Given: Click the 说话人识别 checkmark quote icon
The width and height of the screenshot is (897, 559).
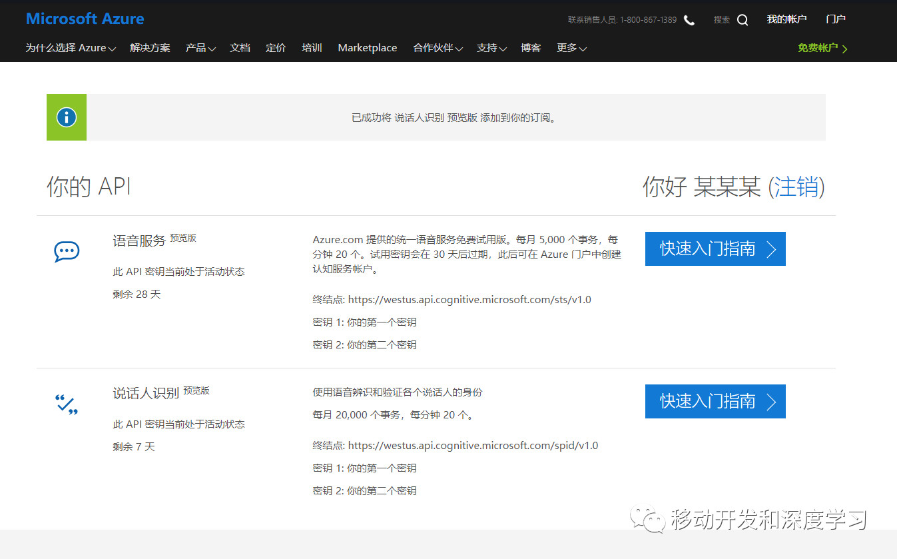Looking at the screenshot, I should click(x=67, y=404).
